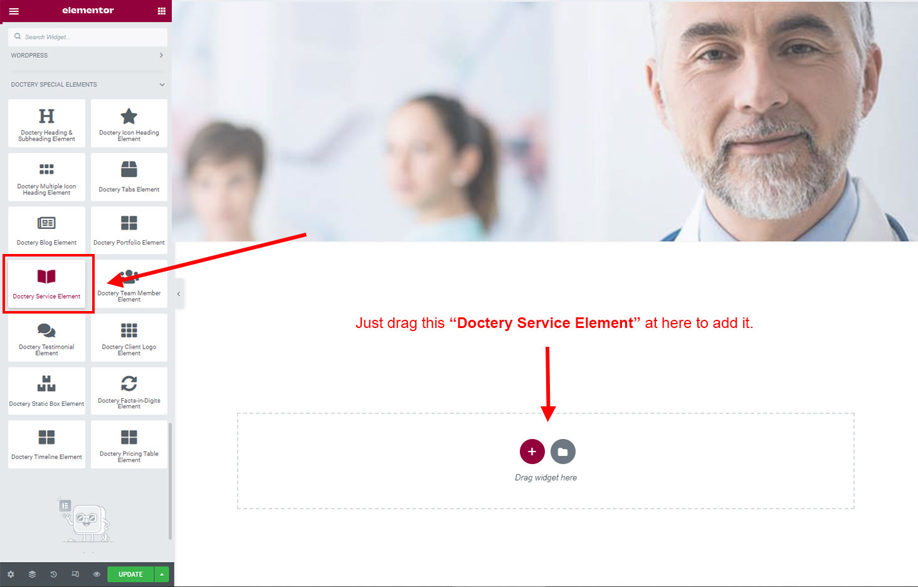Open the History icon in footer
Image resolution: width=918 pixels, height=587 pixels.
point(53,574)
